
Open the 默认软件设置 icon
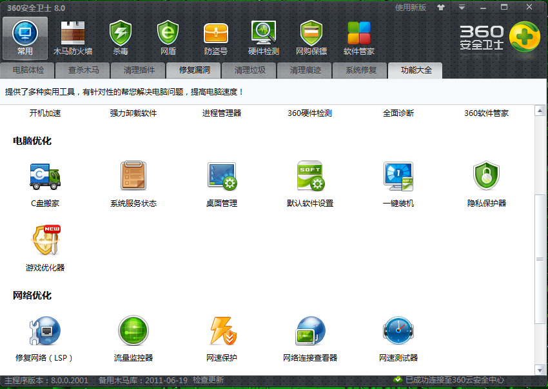[310, 176]
